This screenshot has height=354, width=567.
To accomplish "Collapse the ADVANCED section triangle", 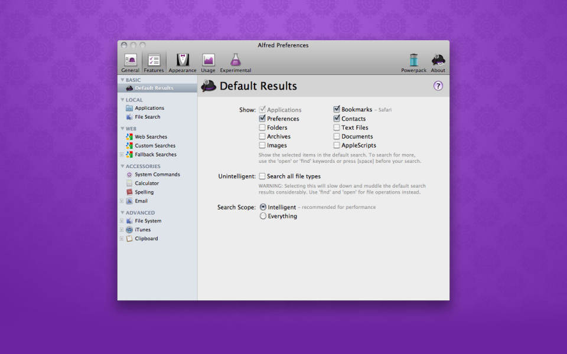I will tap(123, 213).
